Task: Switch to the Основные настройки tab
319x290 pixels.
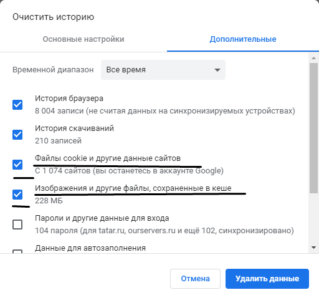Action: (x=83, y=39)
